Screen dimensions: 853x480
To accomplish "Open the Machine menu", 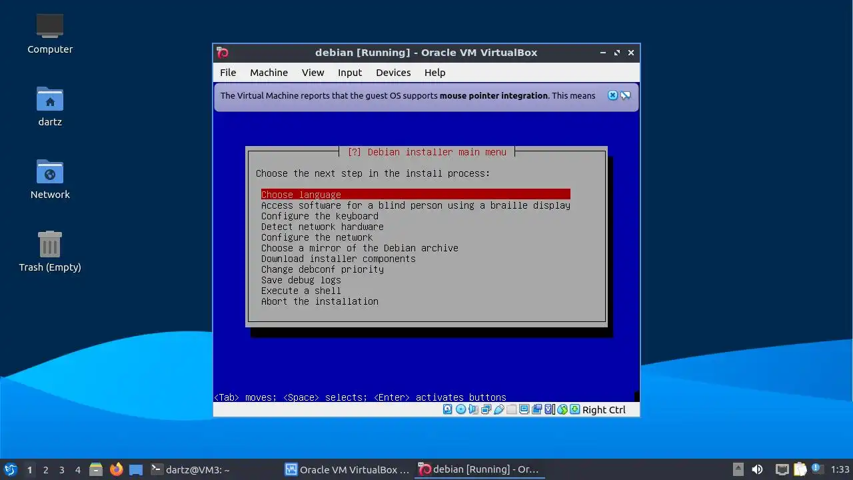I will tap(269, 73).
